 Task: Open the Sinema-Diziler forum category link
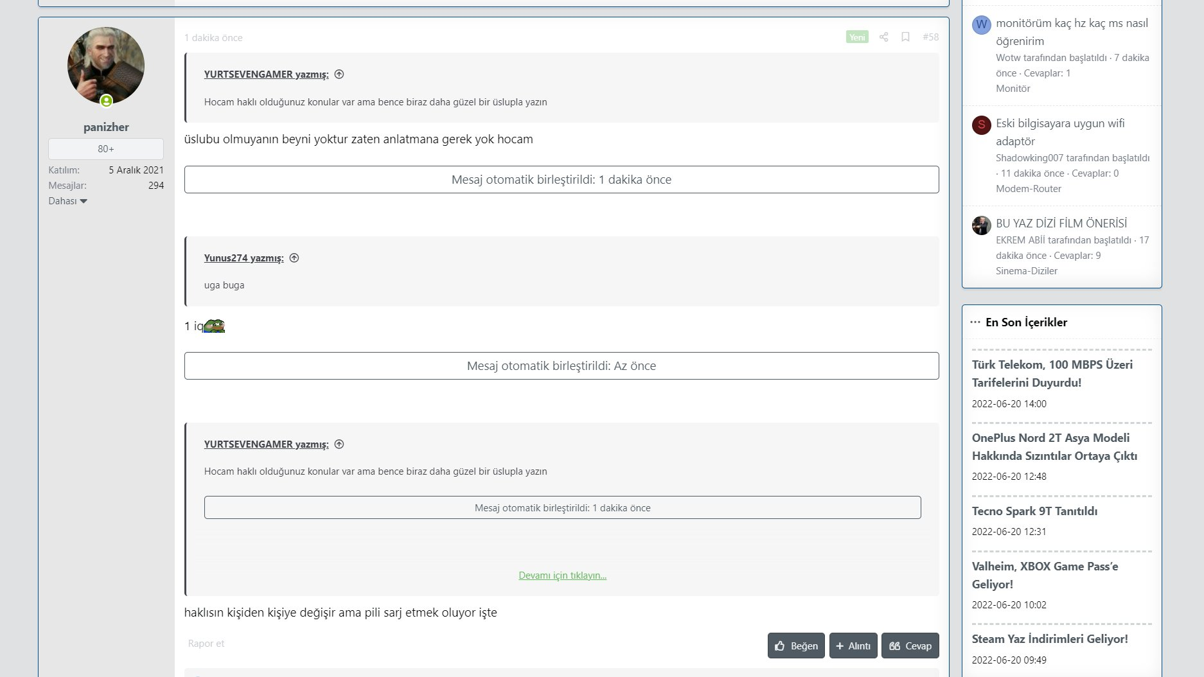pos(1026,271)
